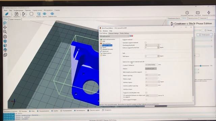
Task: Toggle the travel moves eye icon
Action: tap(52, 14)
